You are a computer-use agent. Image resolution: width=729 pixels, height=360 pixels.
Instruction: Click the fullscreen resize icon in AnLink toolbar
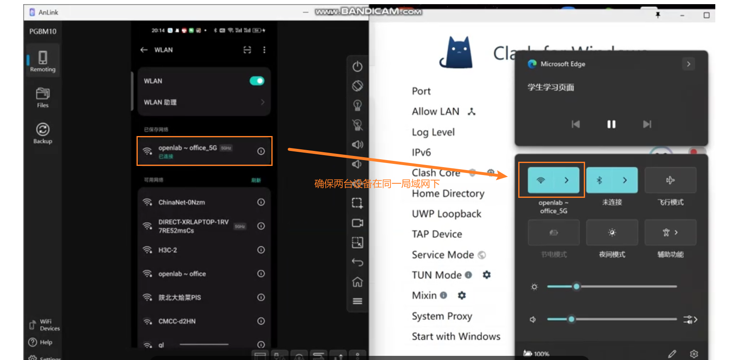click(x=358, y=242)
